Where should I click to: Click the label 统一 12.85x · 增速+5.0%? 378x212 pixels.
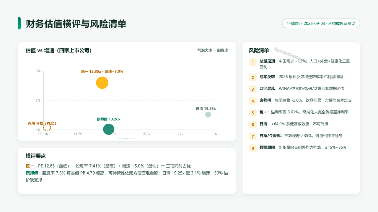click(x=102, y=71)
